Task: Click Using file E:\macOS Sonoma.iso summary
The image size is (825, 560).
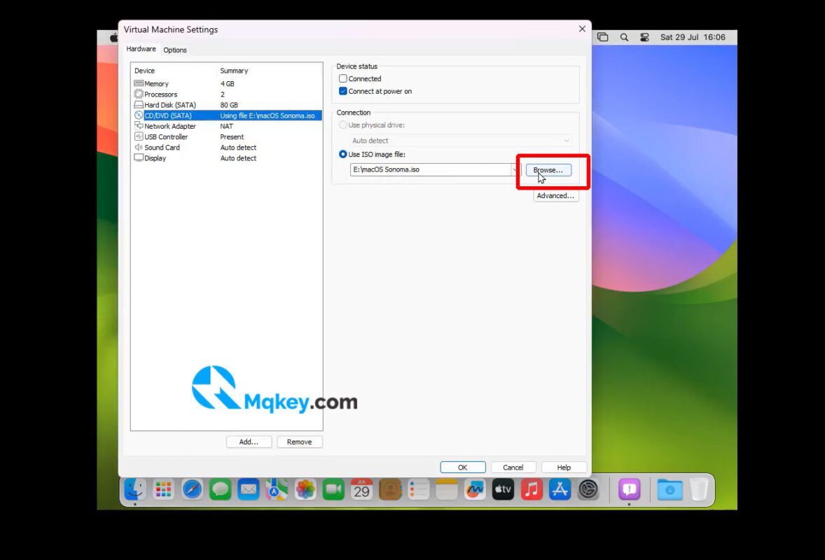Action: tap(268, 115)
